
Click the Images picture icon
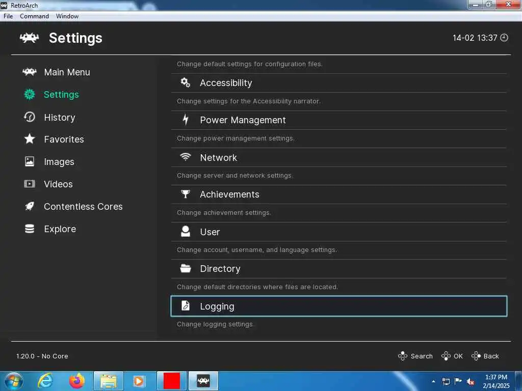click(29, 161)
